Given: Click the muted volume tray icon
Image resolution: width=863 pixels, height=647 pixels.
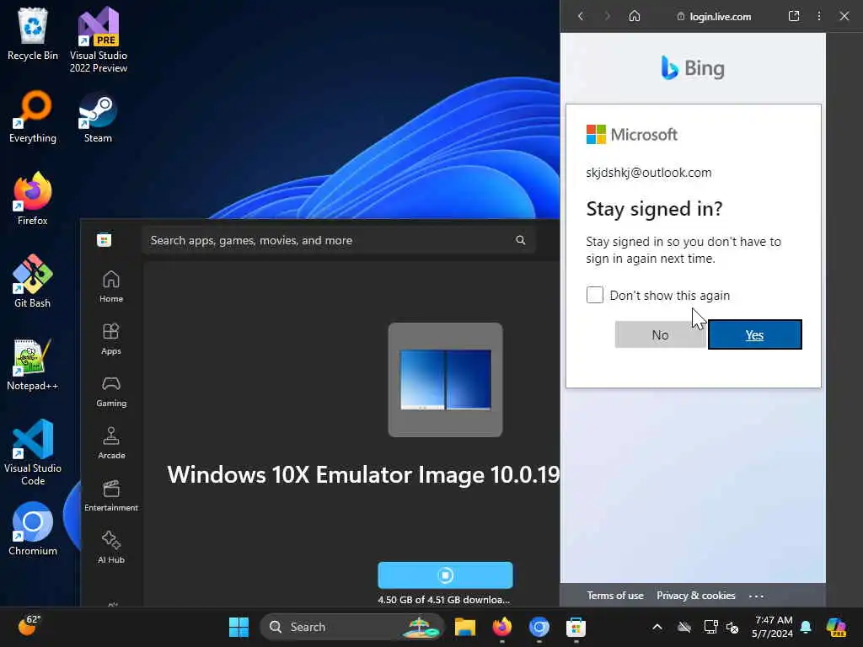Looking at the screenshot, I should [x=732, y=627].
